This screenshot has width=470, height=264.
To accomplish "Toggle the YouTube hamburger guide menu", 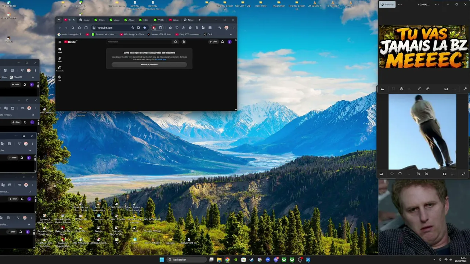I will click(x=59, y=42).
